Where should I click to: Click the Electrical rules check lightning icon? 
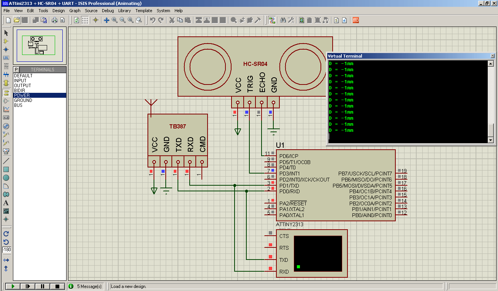click(x=344, y=20)
